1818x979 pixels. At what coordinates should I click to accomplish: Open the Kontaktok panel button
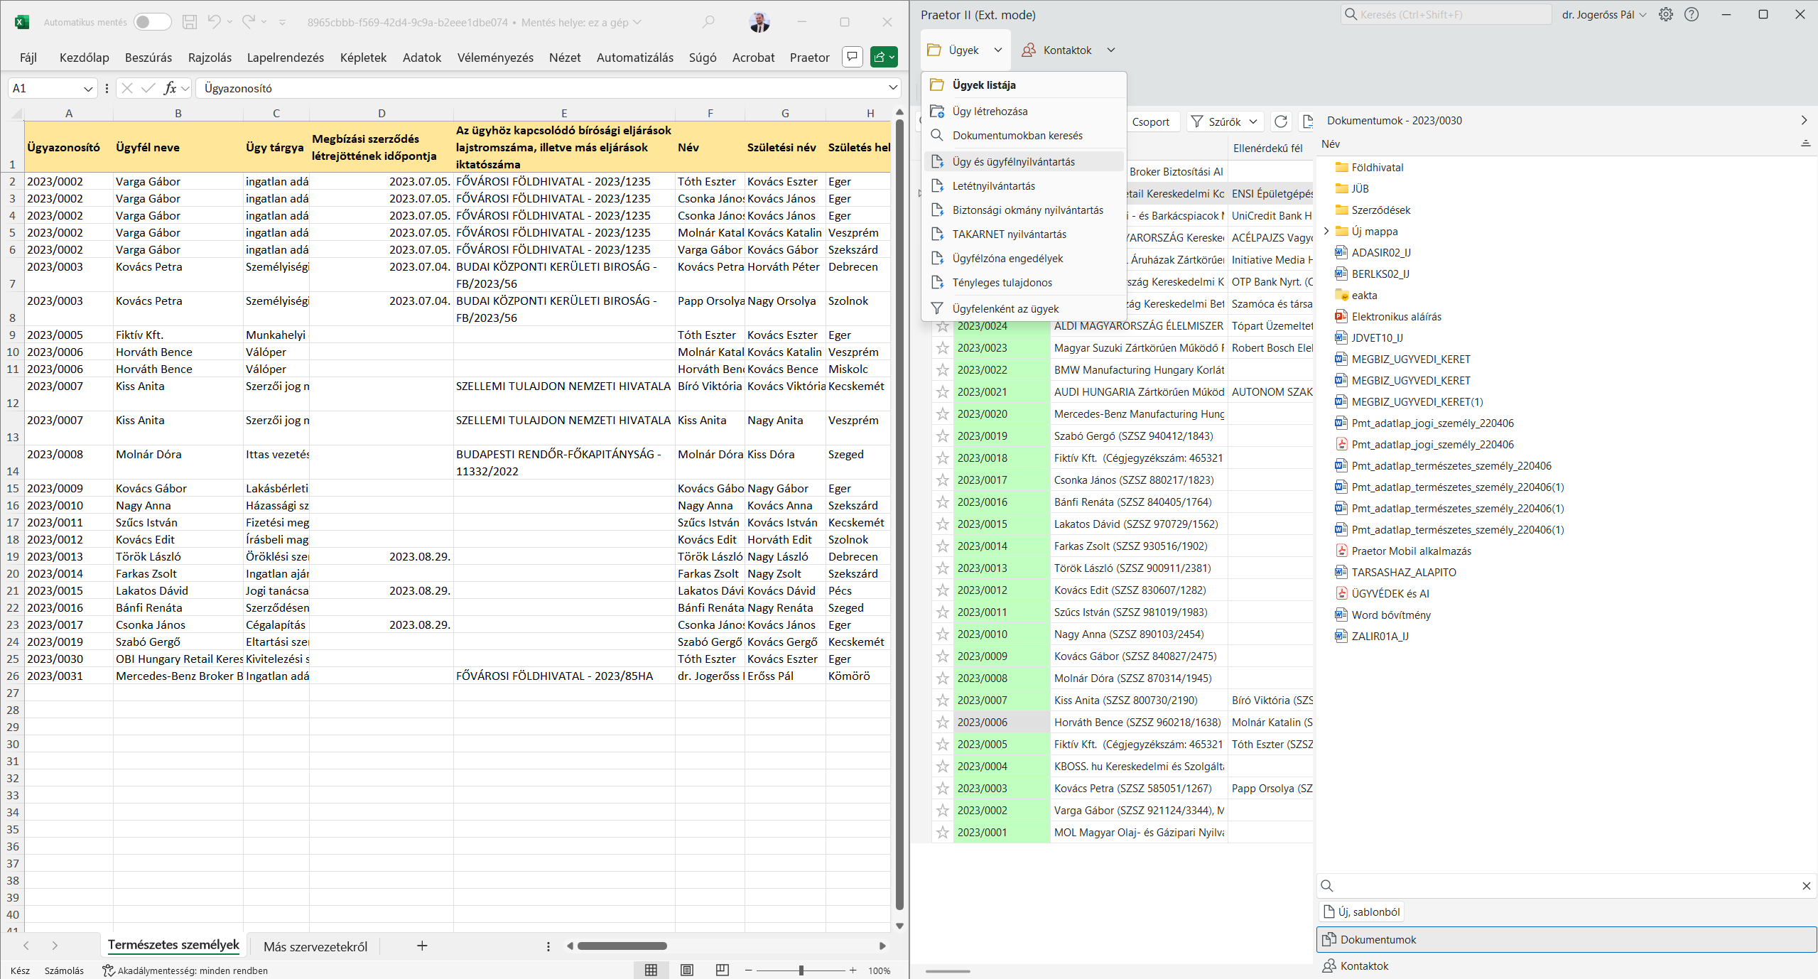[1364, 966]
